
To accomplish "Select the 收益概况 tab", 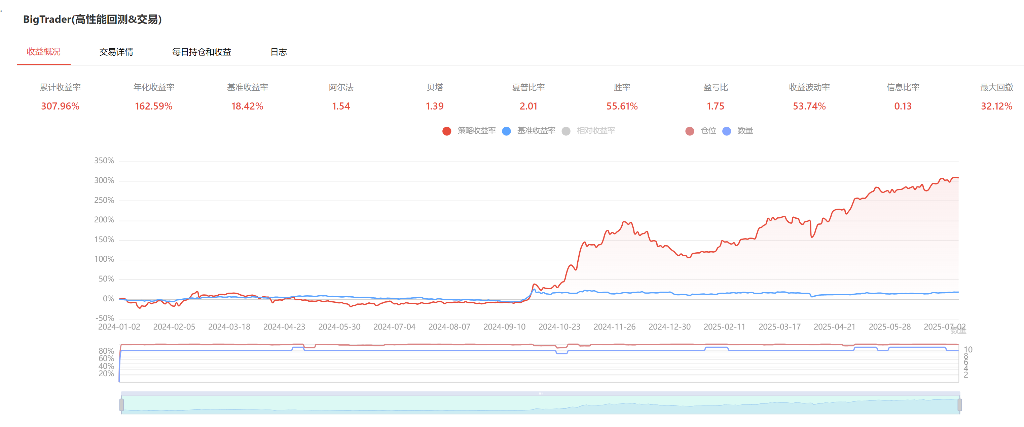I will point(44,52).
